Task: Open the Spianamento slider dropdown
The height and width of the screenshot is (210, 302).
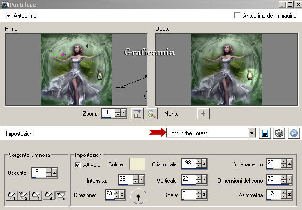Action: 289,164
